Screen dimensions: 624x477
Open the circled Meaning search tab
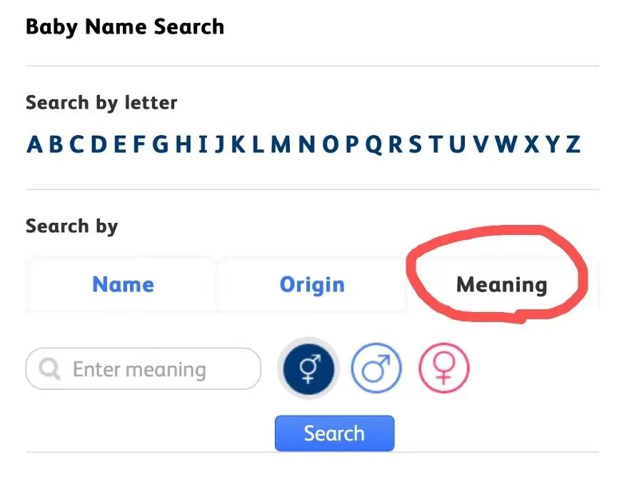500,284
